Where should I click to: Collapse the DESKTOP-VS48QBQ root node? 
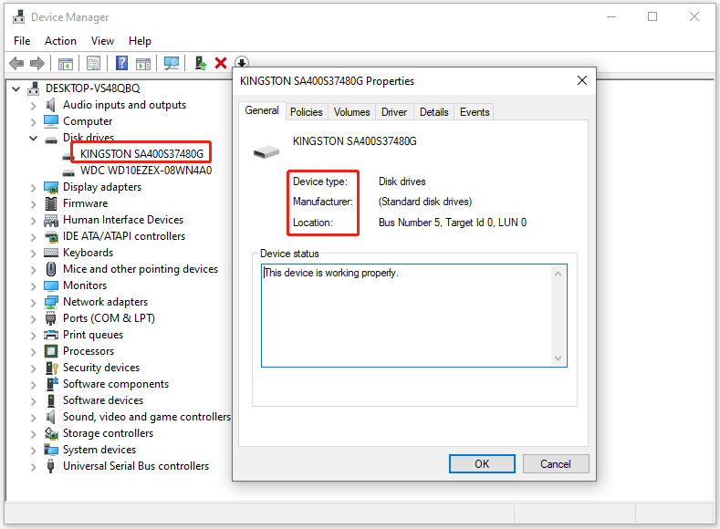pos(16,88)
